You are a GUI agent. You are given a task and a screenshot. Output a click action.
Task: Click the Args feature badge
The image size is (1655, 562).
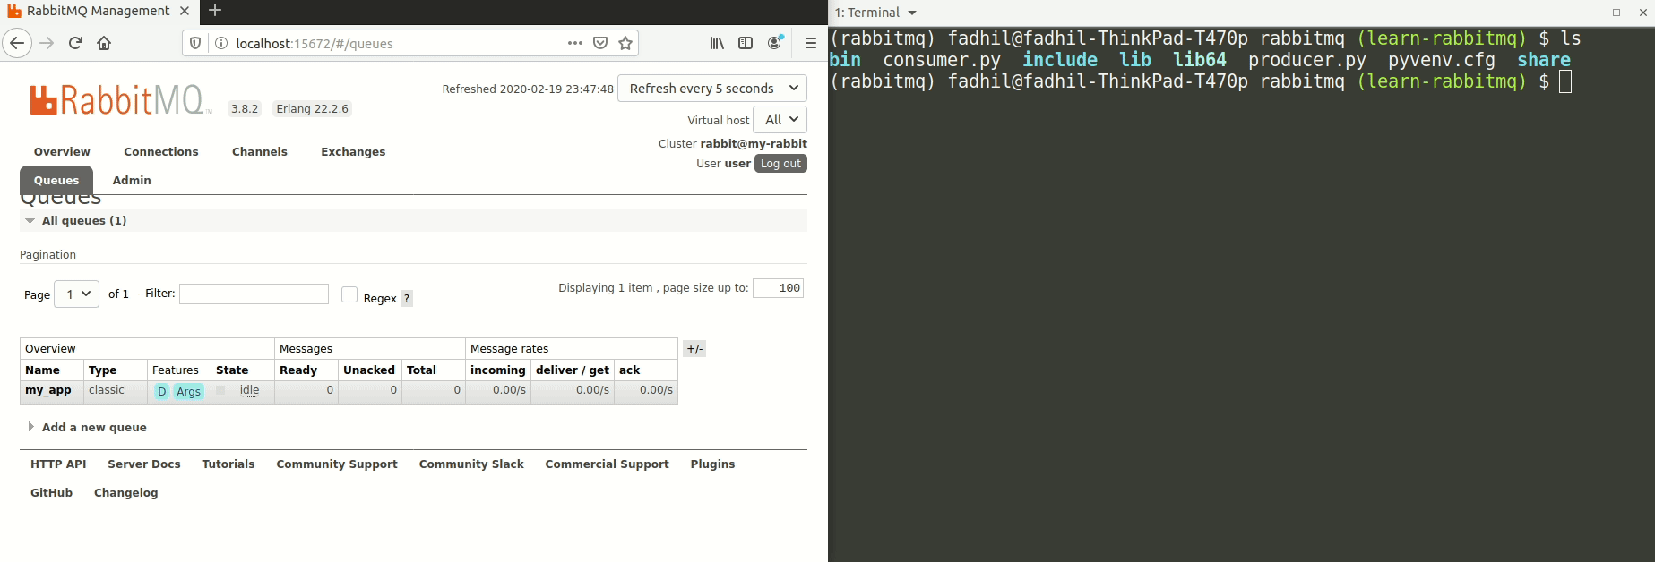pos(188,391)
